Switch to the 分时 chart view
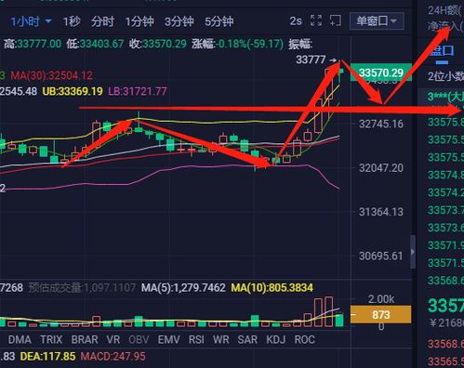 coord(102,21)
